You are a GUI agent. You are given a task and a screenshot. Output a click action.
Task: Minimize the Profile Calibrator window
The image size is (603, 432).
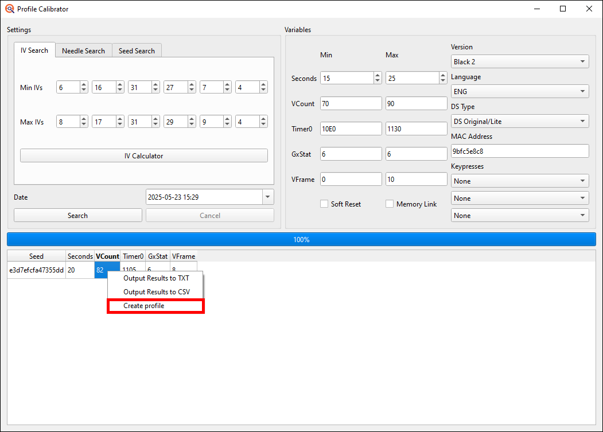pos(537,9)
